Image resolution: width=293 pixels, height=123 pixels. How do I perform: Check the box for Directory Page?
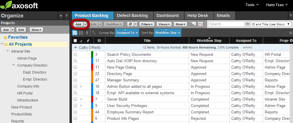[75, 74]
